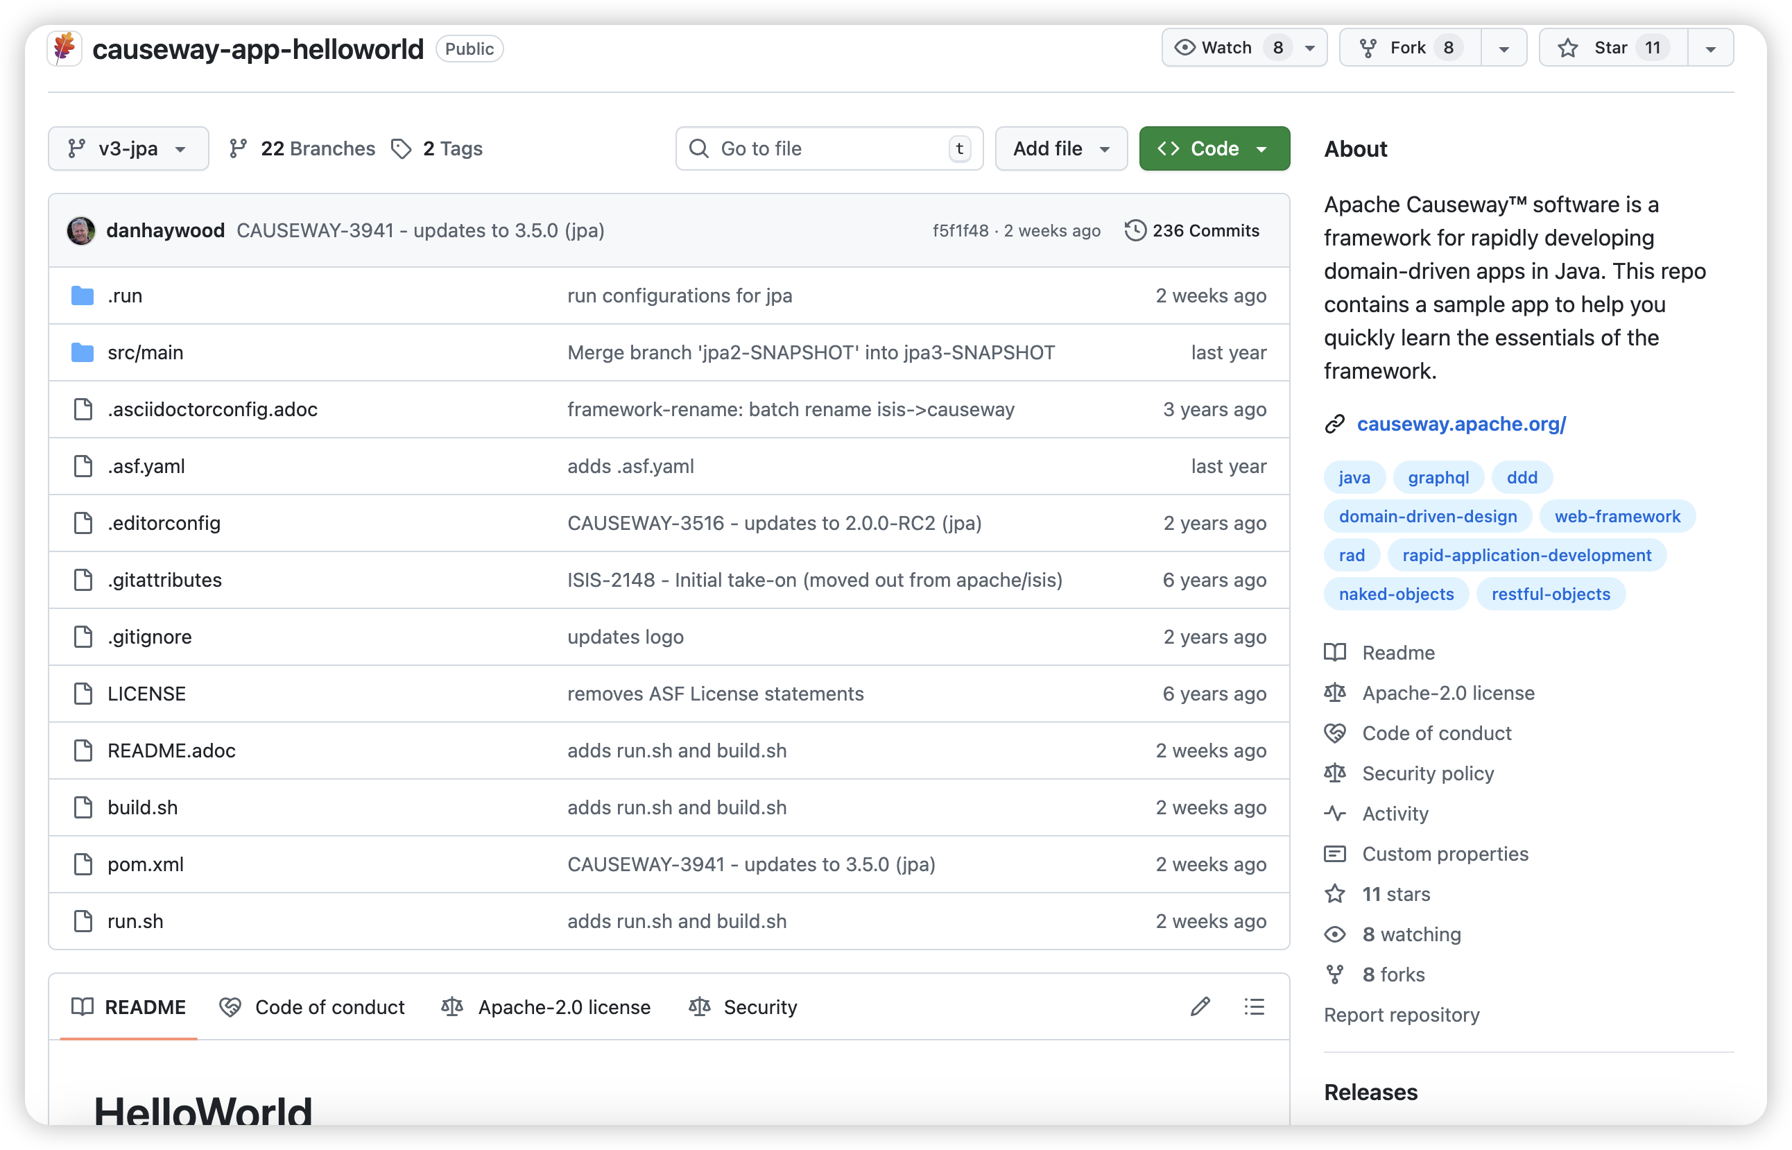Viewport: 1792px width, 1150px height.
Task: Star this repository
Action: pyautogui.click(x=1611, y=48)
